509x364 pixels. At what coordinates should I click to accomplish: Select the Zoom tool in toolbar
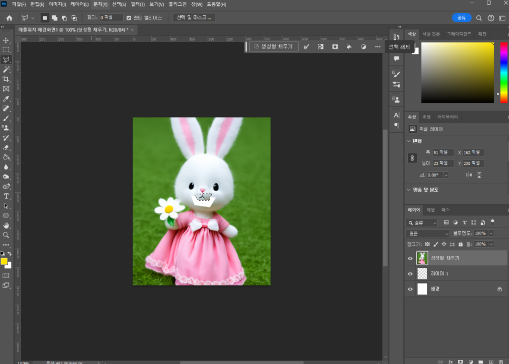click(6, 235)
